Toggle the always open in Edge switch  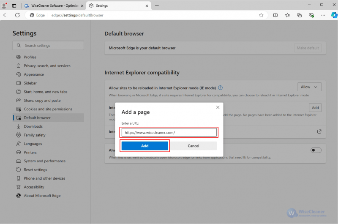coord(316,150)
